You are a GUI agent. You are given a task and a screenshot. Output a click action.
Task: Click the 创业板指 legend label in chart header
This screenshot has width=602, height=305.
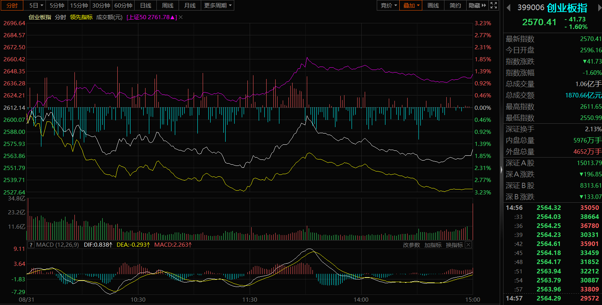40,17
